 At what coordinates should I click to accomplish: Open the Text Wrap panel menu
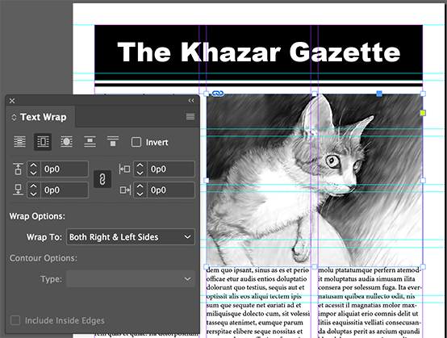(190, 116)
